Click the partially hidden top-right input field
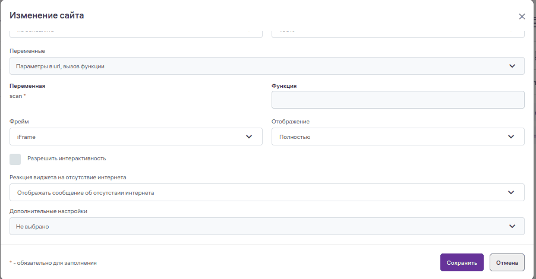Screen dimensions: 536x279 point(398,33)
